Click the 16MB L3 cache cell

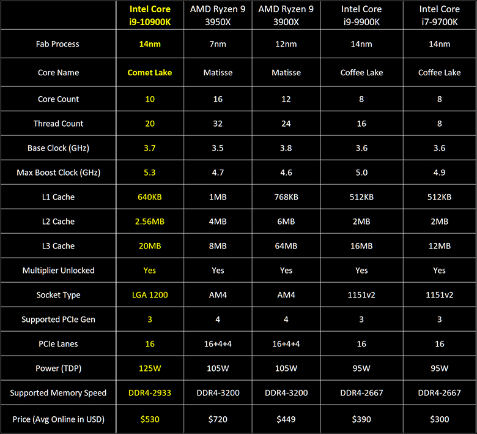pyautogui.click(x=361, y=246)
